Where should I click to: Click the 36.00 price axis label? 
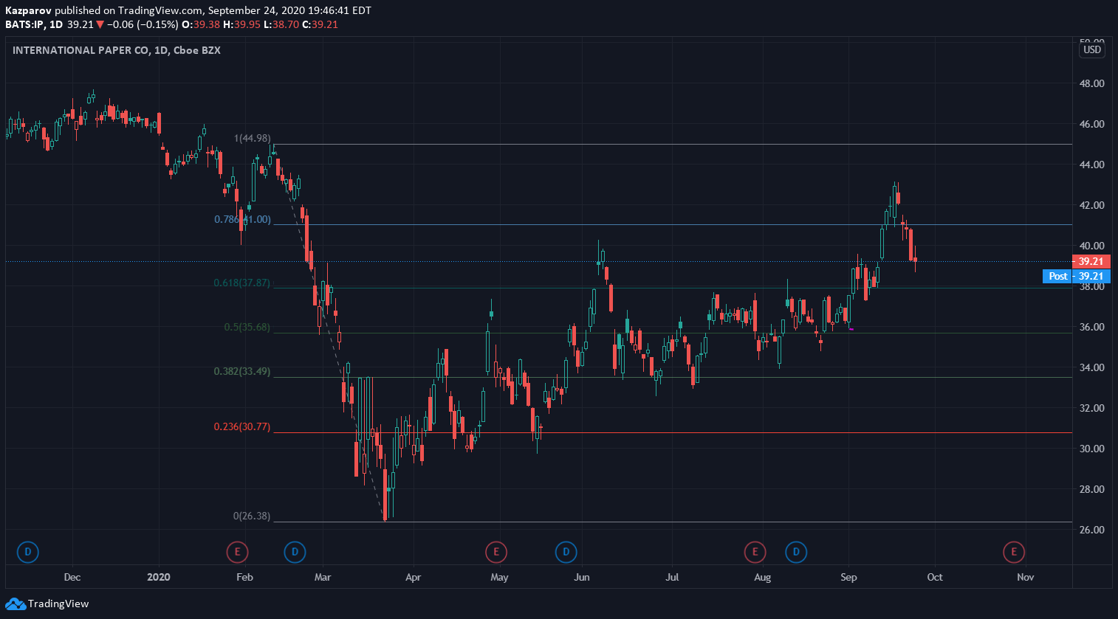[1092, 328]
